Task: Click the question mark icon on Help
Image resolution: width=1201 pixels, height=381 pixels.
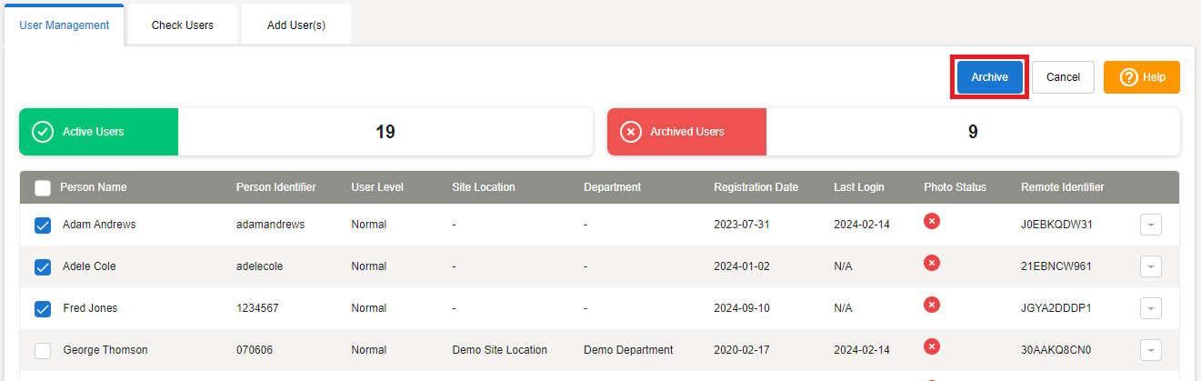Action: [x=1128, y=77]
